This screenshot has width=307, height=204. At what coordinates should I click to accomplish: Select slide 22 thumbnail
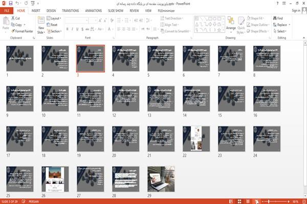(x=196, y=139)
